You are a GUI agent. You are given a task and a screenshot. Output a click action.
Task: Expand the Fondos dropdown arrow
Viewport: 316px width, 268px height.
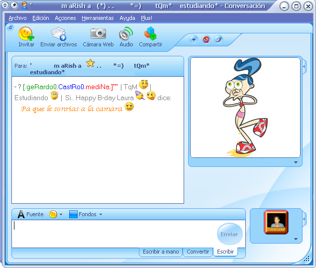(101, 214)
